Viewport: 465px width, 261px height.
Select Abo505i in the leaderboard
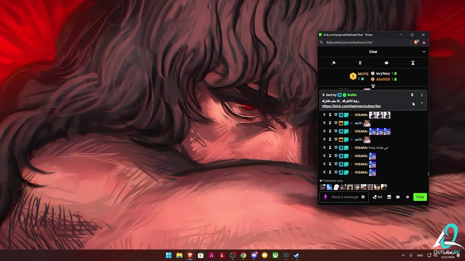pyautogui.click(x=383, y=79)
